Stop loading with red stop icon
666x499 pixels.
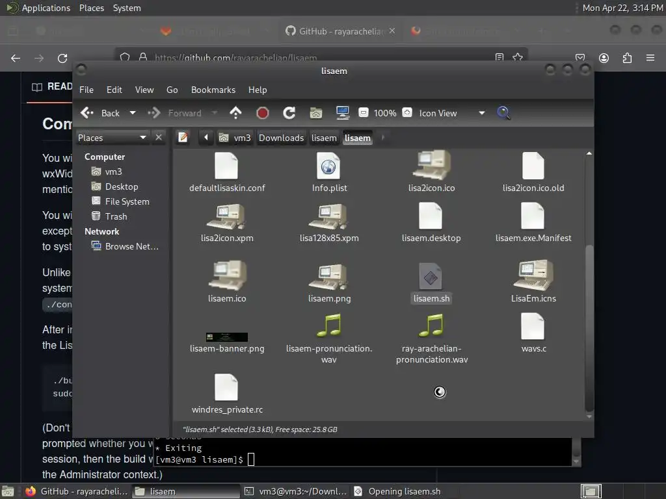click(263, 113)
